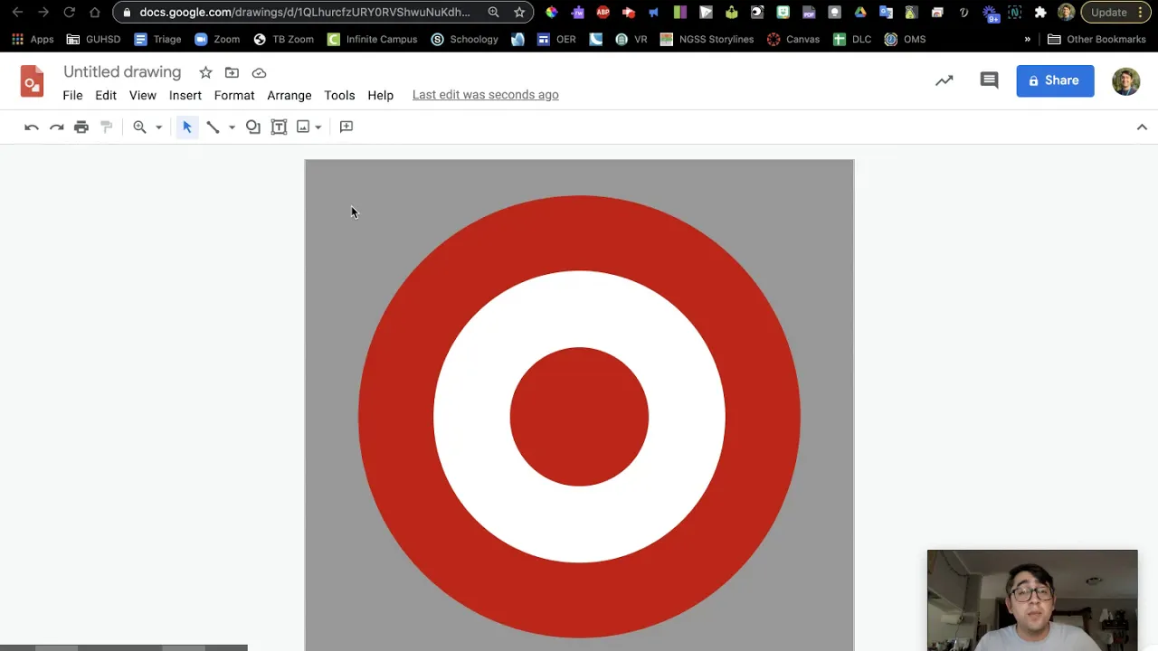Open activity dashboard trend icon
The image size is (1158, 651).
click(x=944, y=80)
